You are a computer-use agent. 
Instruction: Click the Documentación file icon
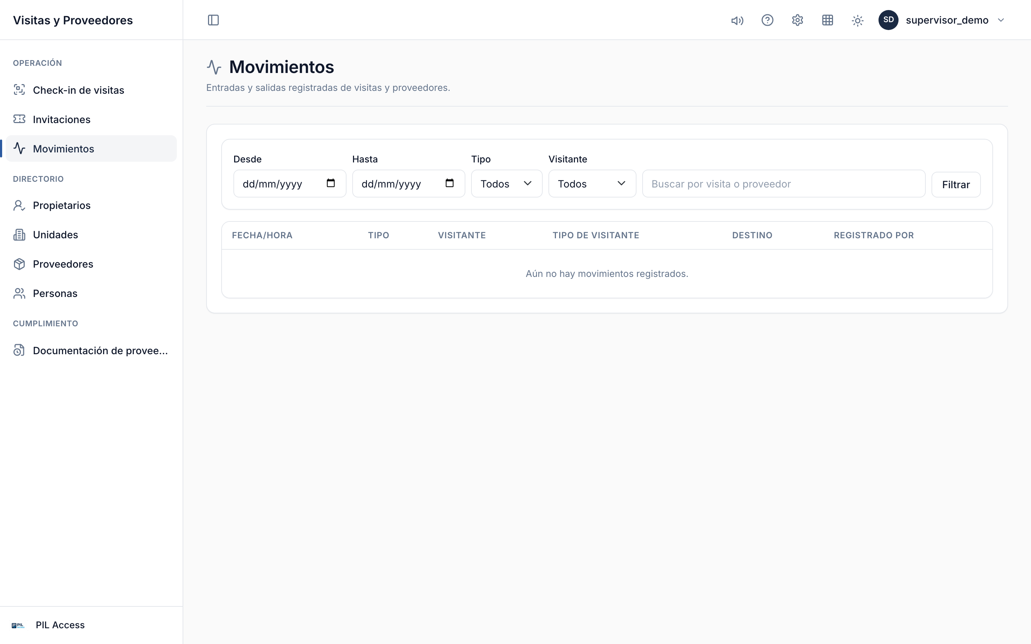coord(19,350)
